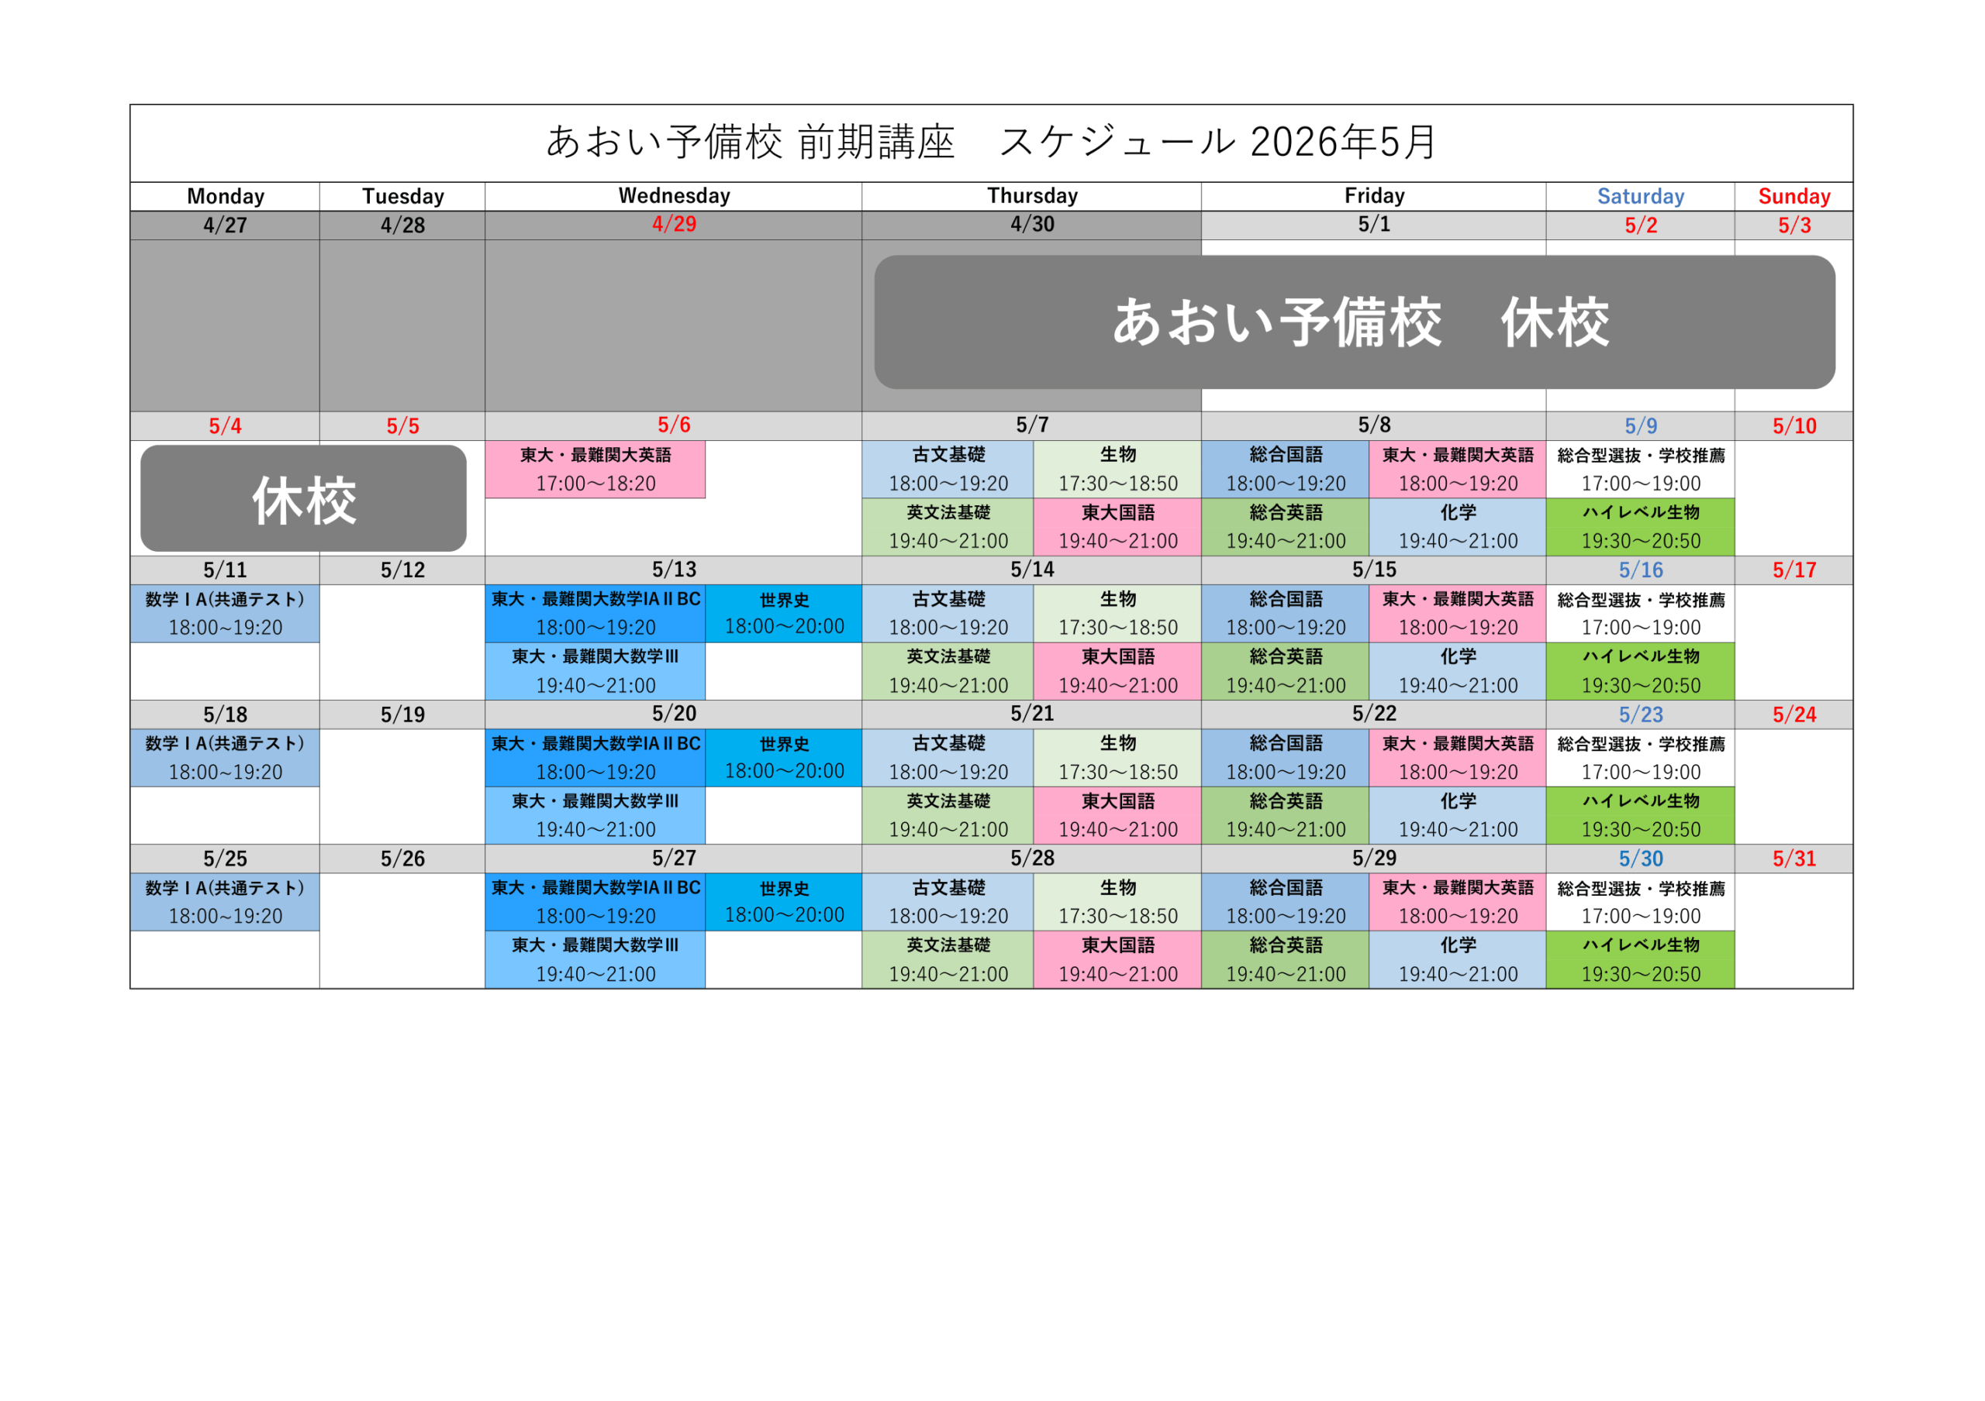Image resolution: width=1985 pixels, height=1401 pixels.
Task: Click 英文法基礎 class on 5/21
Action: coord(948,815)
